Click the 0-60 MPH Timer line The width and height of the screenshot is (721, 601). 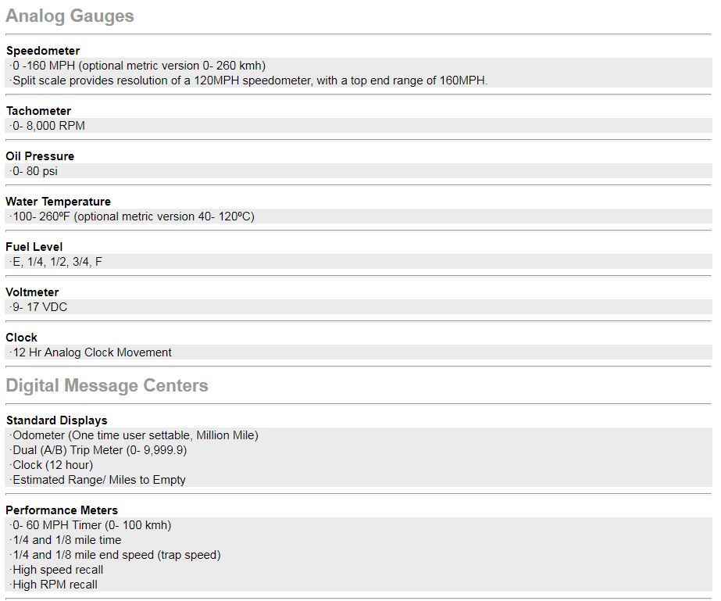(x=92, y=525)
